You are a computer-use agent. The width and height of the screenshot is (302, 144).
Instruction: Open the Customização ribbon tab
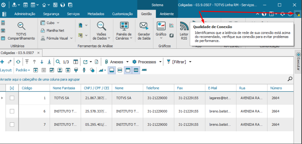123,14
